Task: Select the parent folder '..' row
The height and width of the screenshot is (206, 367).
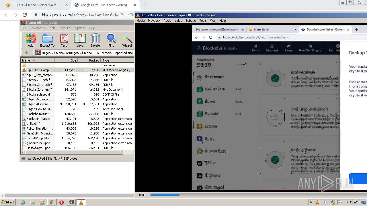Action: [77, 65]
